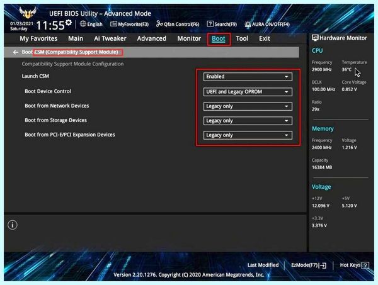Click the 01/23/2021 date text
The image size is (378, 285).
[21, 23]
